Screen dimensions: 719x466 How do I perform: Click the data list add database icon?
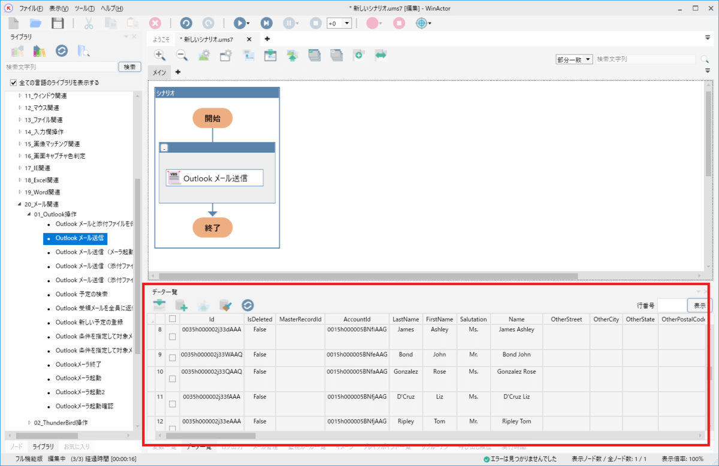tap(180, 305)
